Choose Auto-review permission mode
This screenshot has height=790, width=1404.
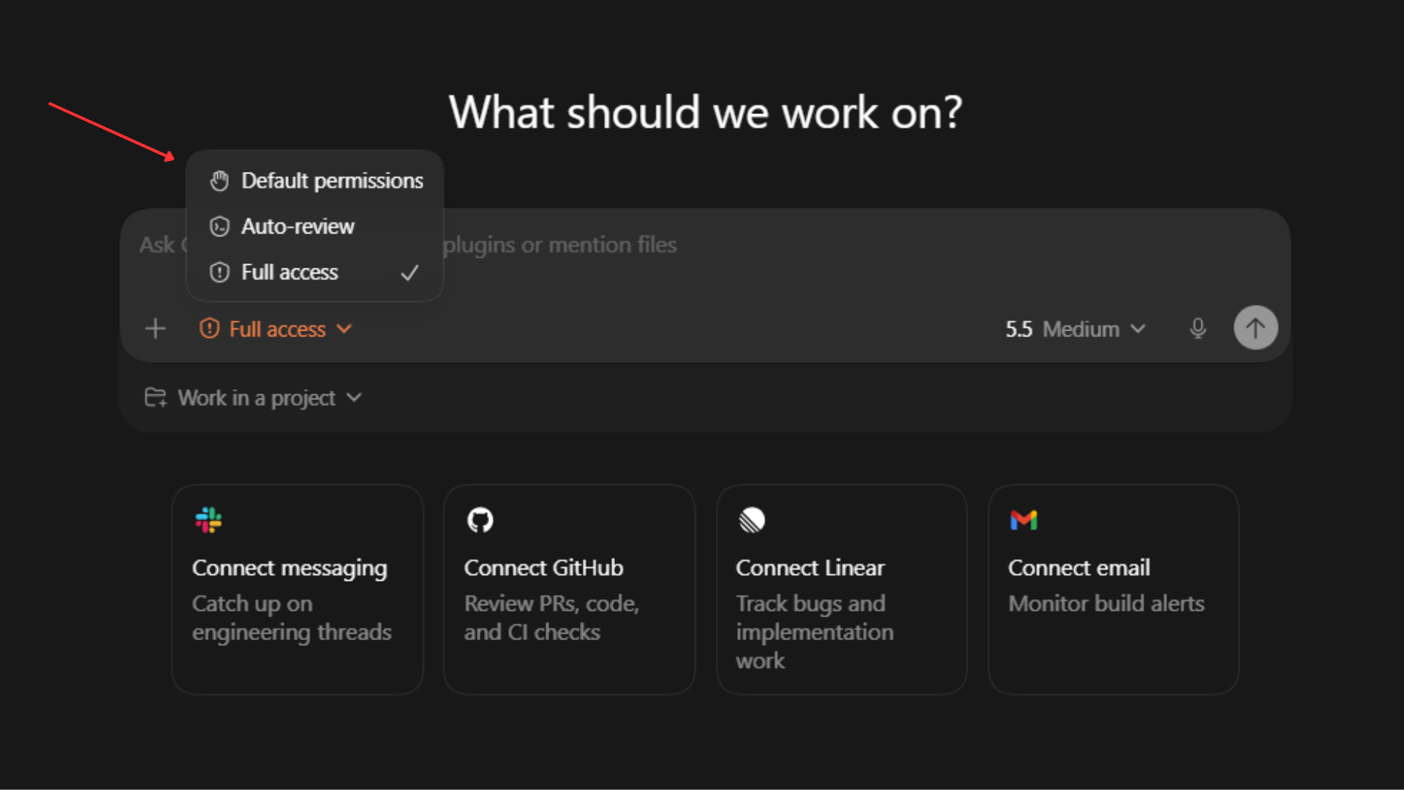click(x=315, y=227)
